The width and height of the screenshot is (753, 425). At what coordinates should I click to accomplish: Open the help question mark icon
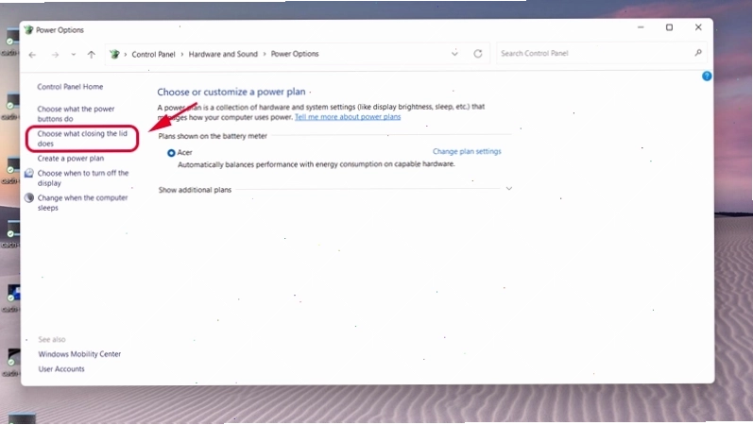click(707, 76)
